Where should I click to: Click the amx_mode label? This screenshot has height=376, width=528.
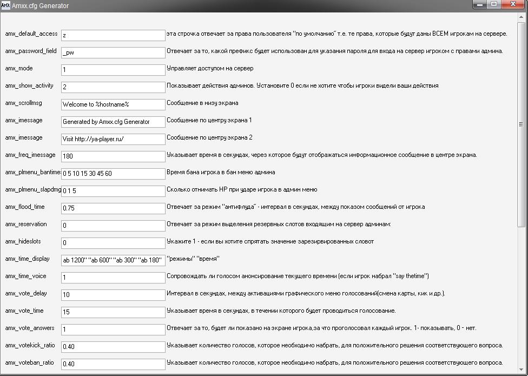point(19,68)
